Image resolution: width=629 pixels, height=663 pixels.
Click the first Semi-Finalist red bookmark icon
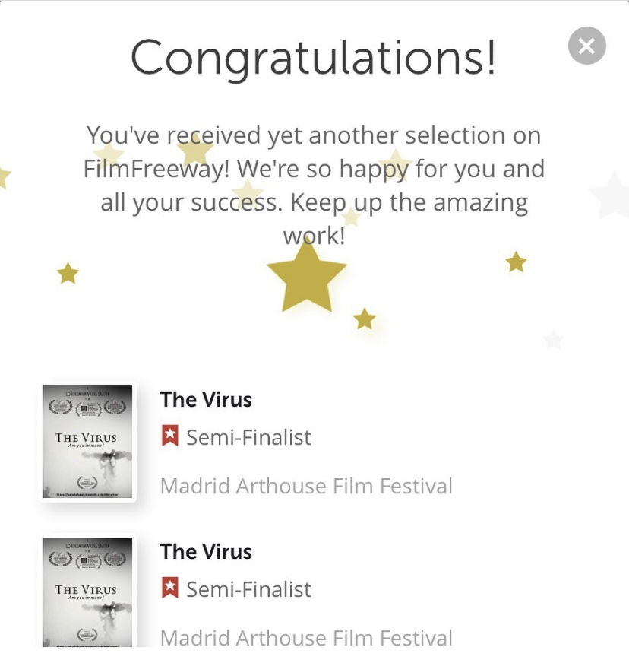tap(170, 436)
